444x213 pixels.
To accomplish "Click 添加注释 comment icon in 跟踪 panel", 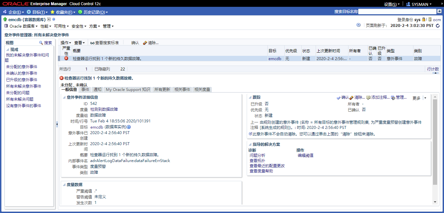I will (368, 98).
